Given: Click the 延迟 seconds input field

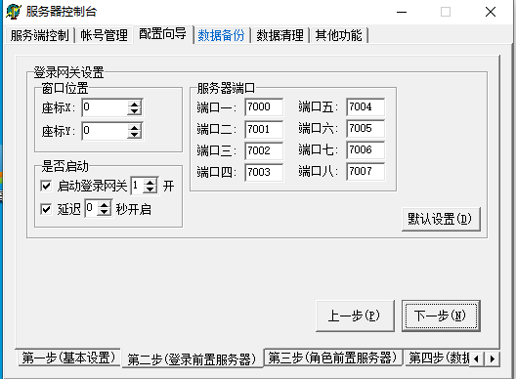Looking at the screenshot, I should pos(91,209).
